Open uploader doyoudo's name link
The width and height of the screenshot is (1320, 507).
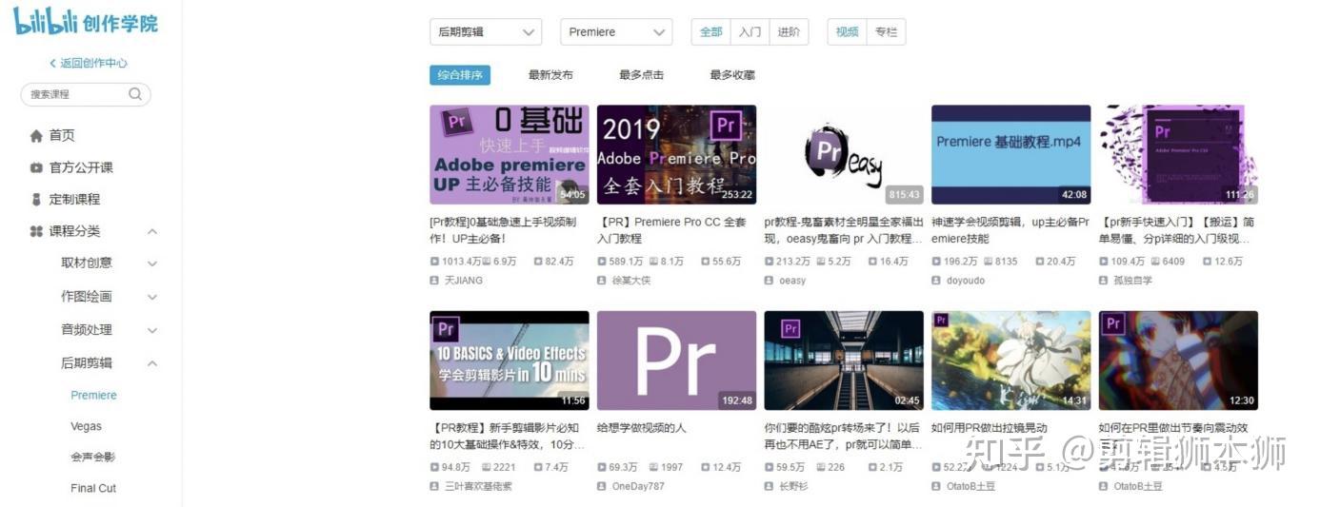[x=966, y=281]
